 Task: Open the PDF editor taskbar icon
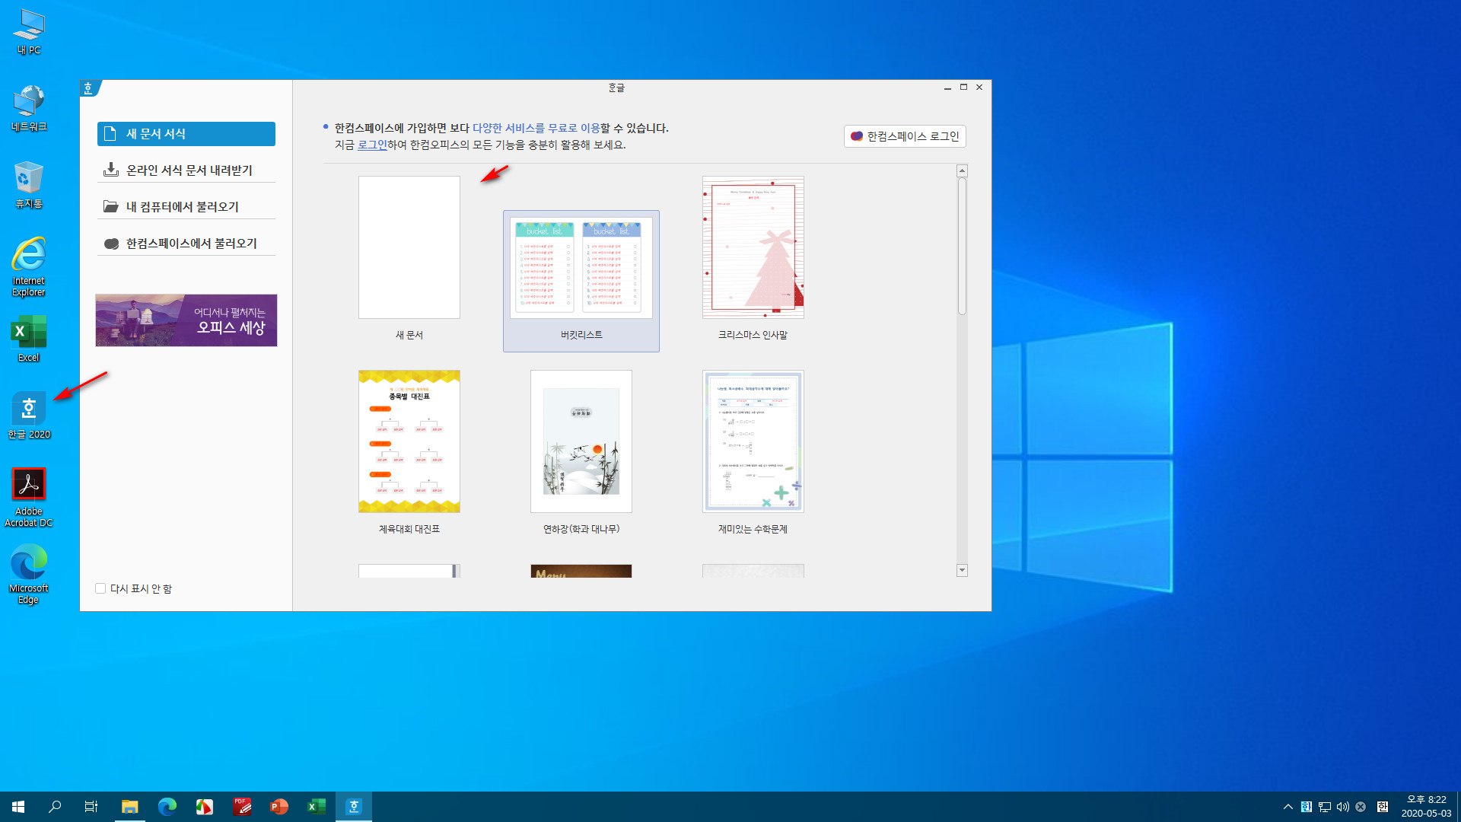(242, 807)
